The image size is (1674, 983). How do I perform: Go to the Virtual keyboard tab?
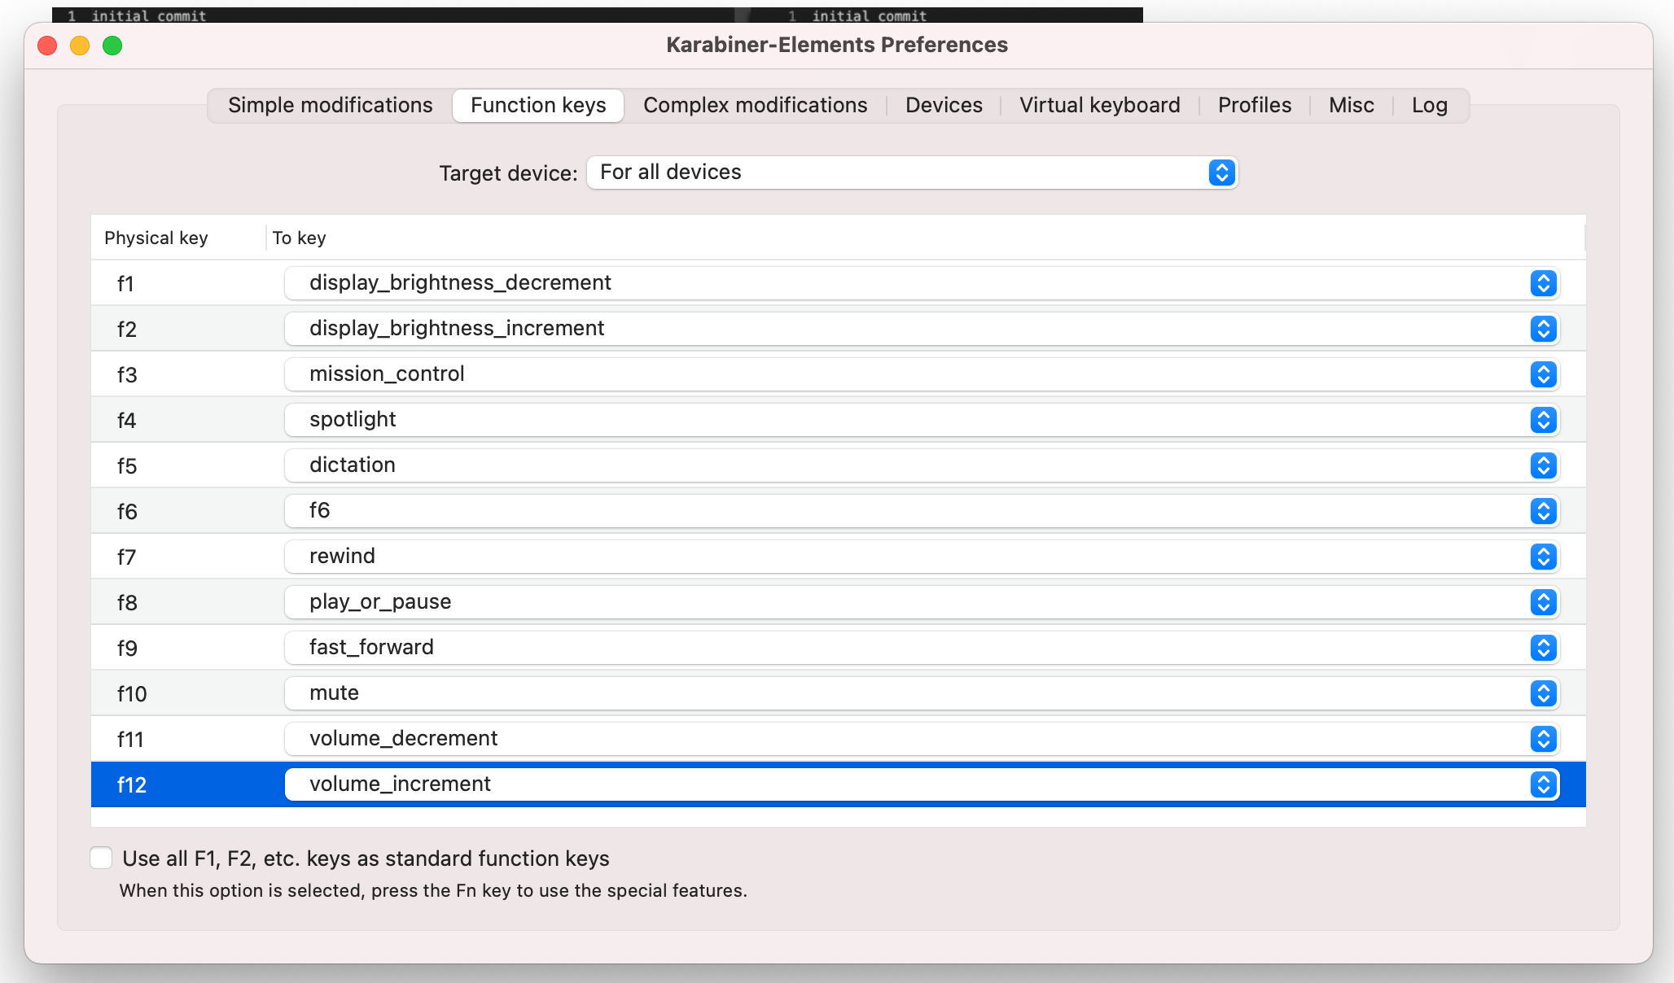coord(1099,106)
